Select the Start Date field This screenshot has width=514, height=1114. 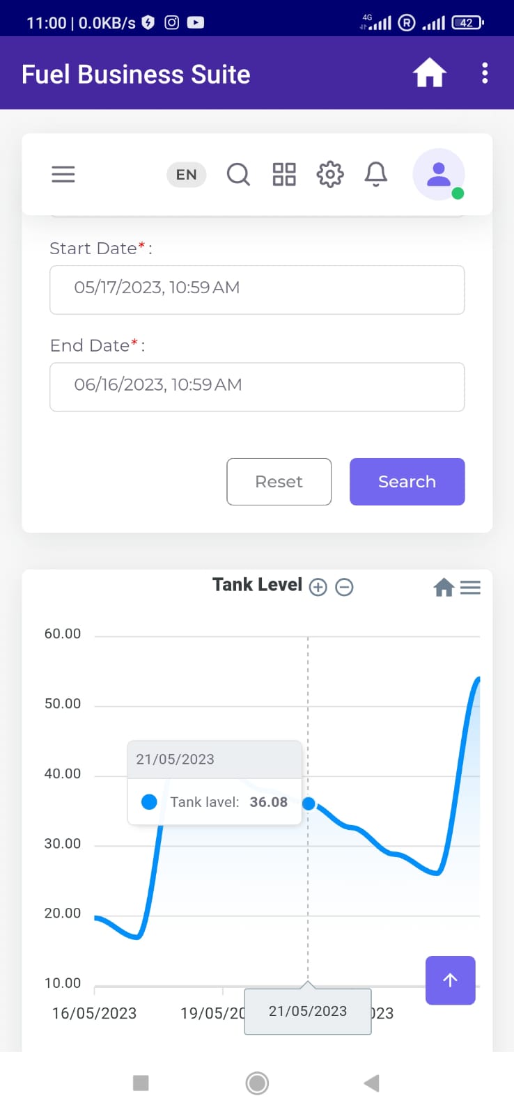[257, 290]
